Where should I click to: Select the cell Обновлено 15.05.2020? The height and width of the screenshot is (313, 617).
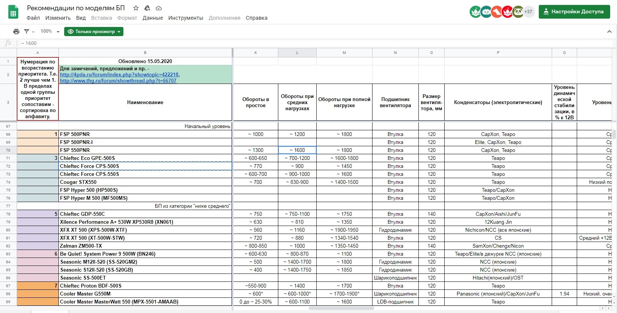pyautogui.click(x=145, y=61)
